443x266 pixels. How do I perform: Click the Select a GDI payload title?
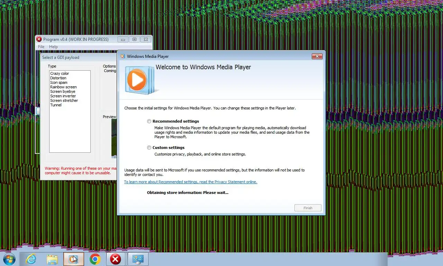point(61,57)
